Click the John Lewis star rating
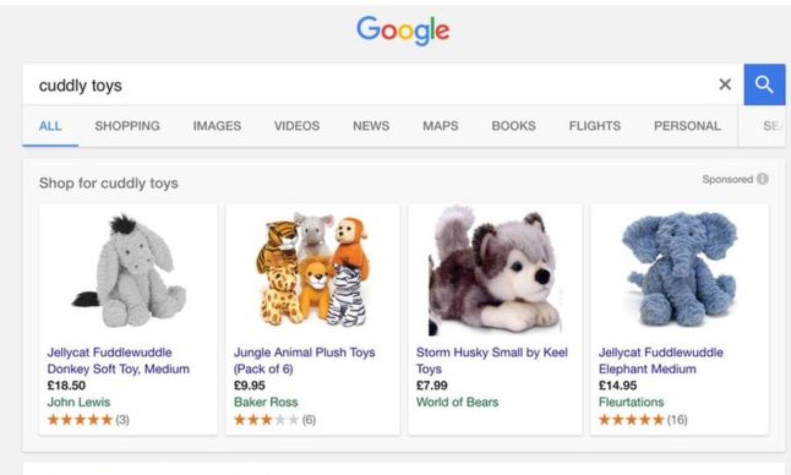 point(80,420)
